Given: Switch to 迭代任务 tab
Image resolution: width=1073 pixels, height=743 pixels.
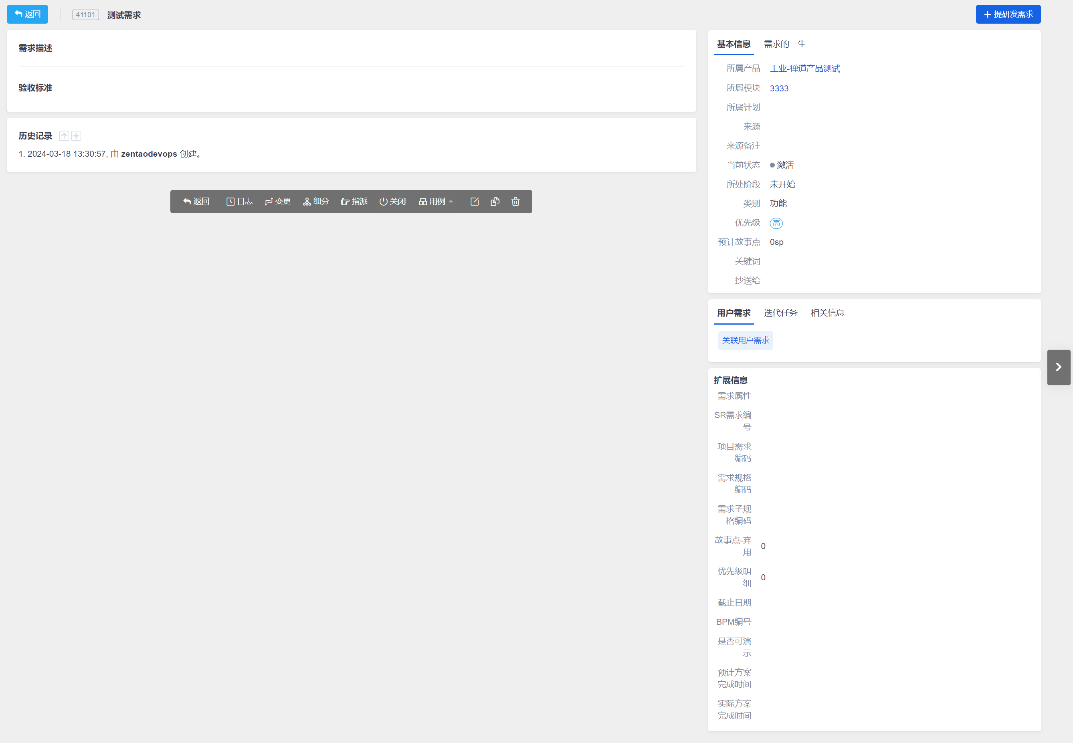Looking at the screenshot, I should pos(780,313).
